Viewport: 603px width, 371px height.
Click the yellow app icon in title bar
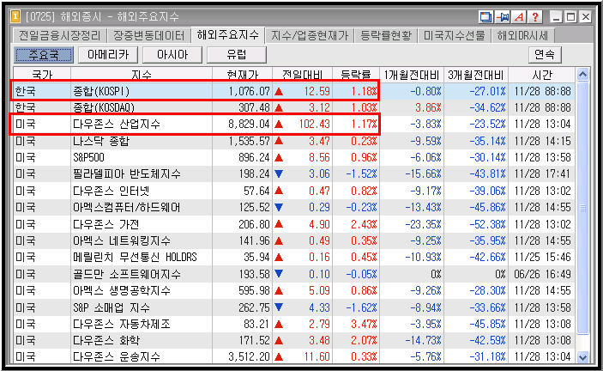pos(15,16)
